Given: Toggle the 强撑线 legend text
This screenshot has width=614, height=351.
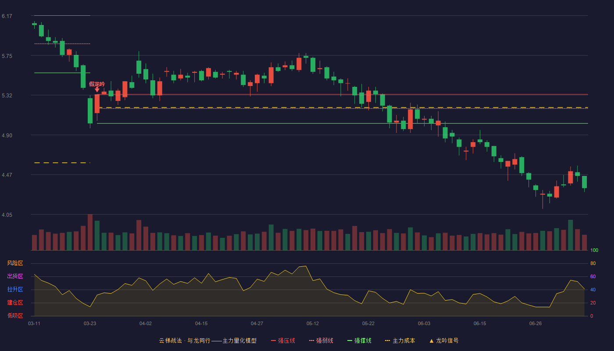Looking at the screenshot, I should coord(363,340).
